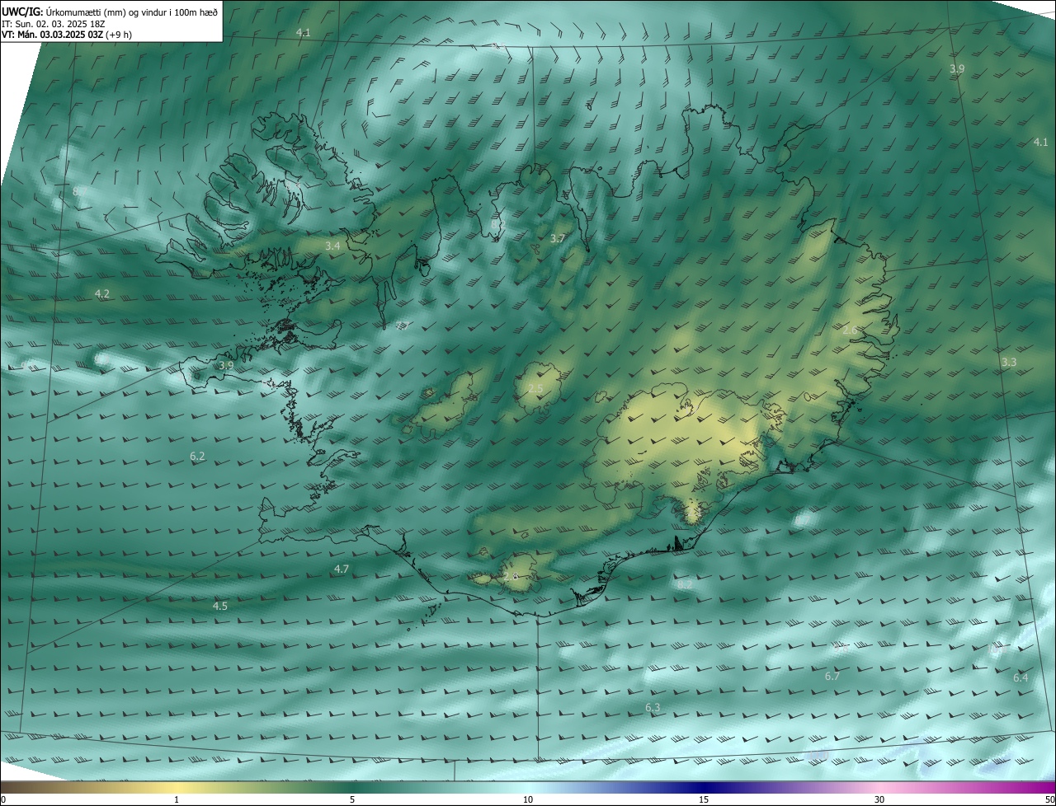1056x806 pixels.
Task: Click the 6.2 value label on the map
Action: pyautogui.click(x=197, y=456)
